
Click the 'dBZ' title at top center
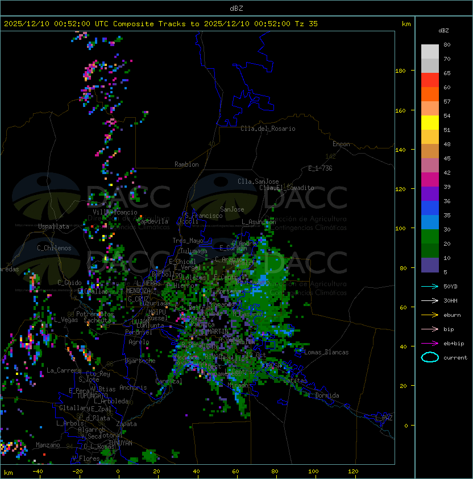236,9
